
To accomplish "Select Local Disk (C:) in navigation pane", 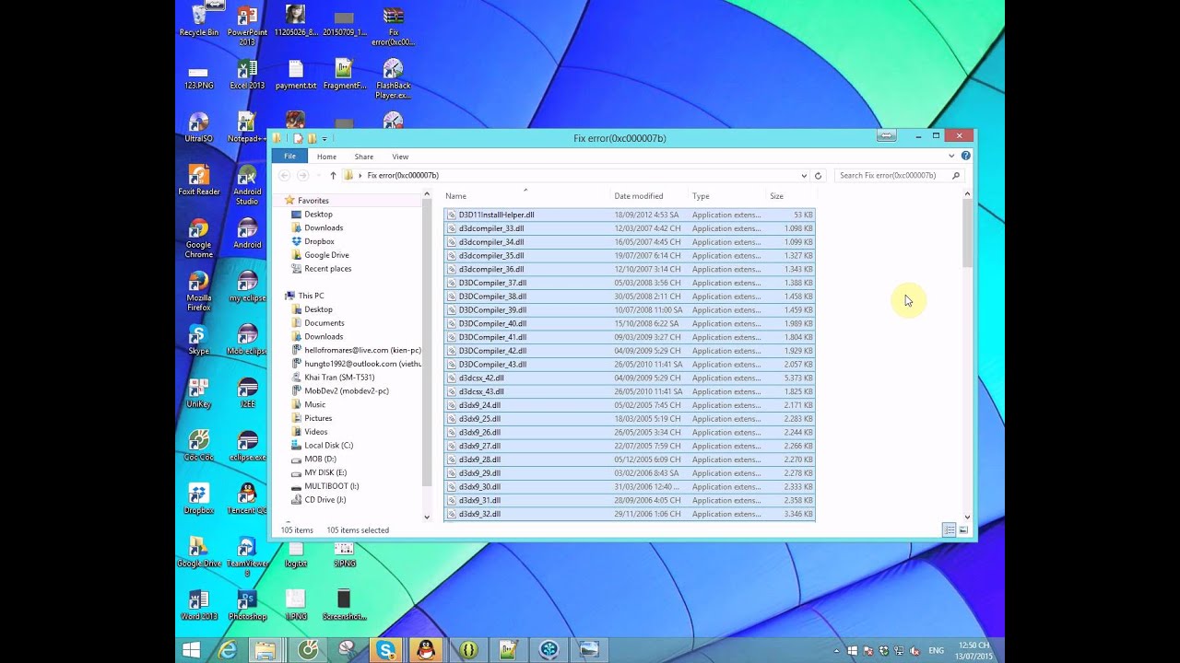I will point(328,445).
